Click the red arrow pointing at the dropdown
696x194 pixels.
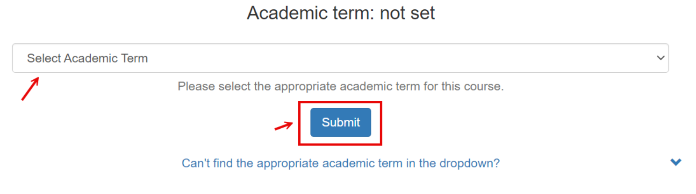[30, 89]
